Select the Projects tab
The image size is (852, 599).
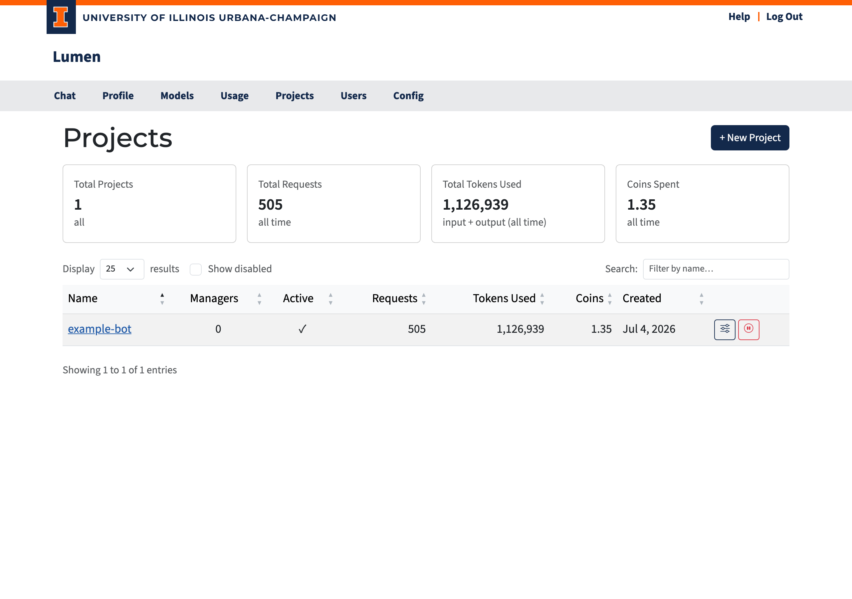[x=295, y=96]
